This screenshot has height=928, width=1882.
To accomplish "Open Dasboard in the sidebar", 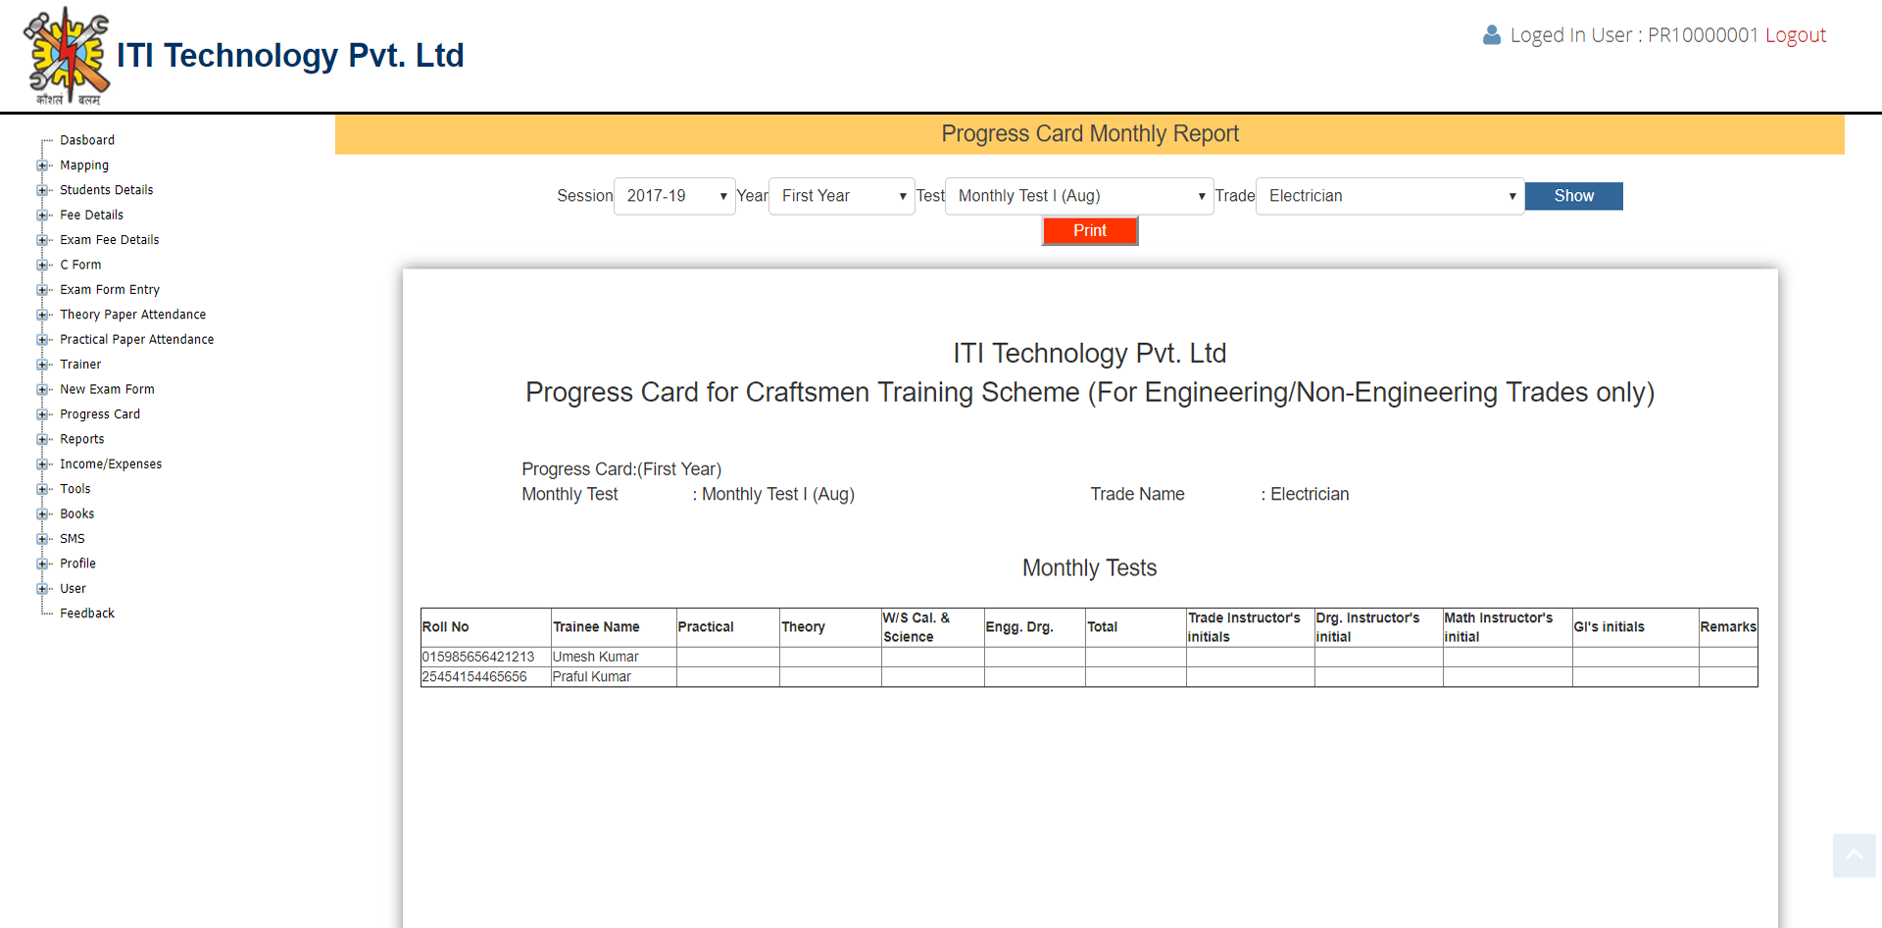I will [87, 140].
